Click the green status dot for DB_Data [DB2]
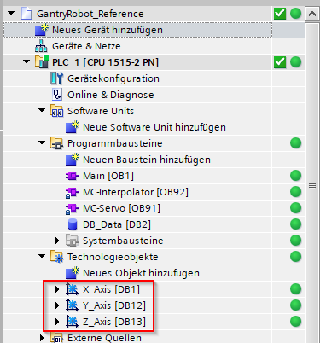320x343 pixels. pyautogui.click(x=295, y=224)
